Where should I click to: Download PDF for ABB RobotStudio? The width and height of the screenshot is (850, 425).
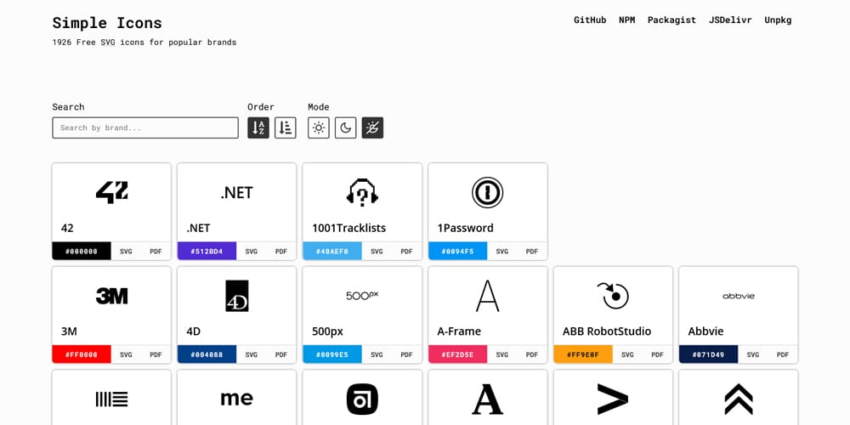tap(658, 354)
